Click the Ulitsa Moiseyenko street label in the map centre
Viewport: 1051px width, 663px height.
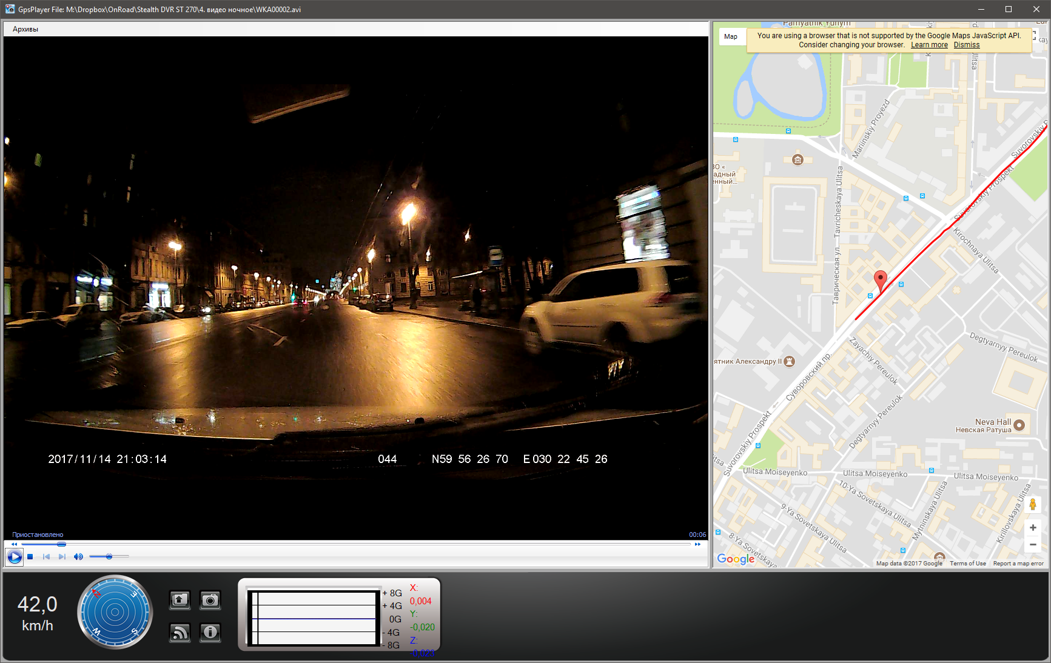pos(875,474)
